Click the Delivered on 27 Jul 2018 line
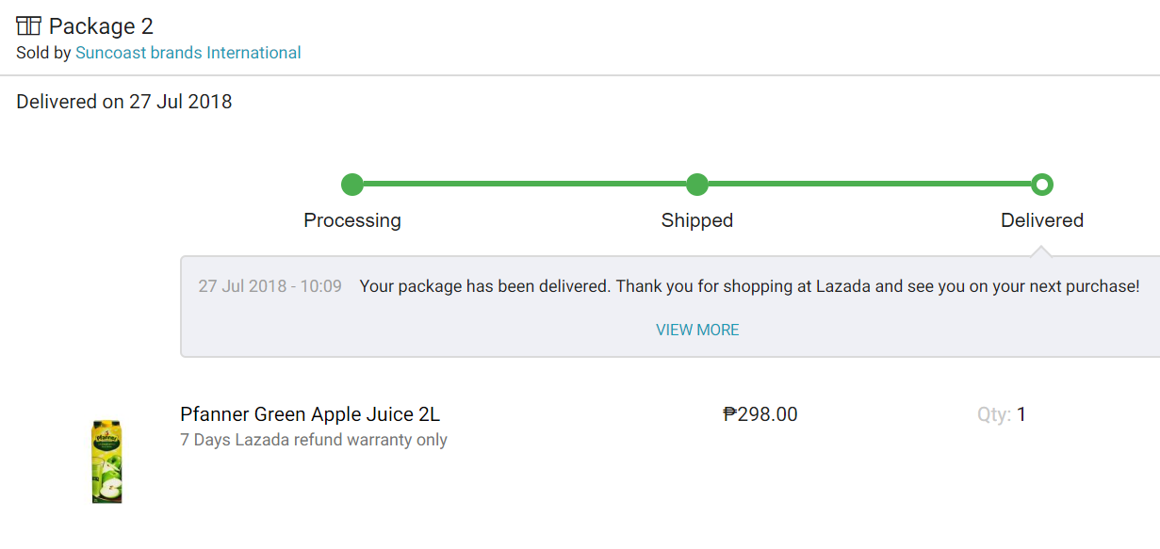 124,102
